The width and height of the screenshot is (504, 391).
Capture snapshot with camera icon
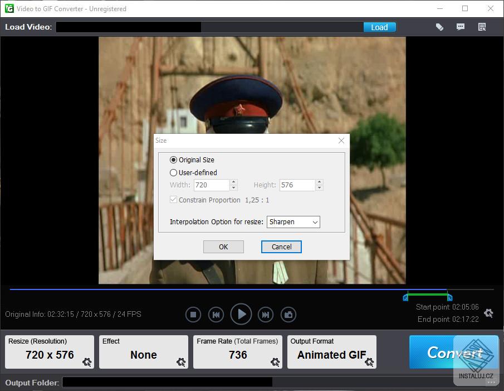point(288,315)
